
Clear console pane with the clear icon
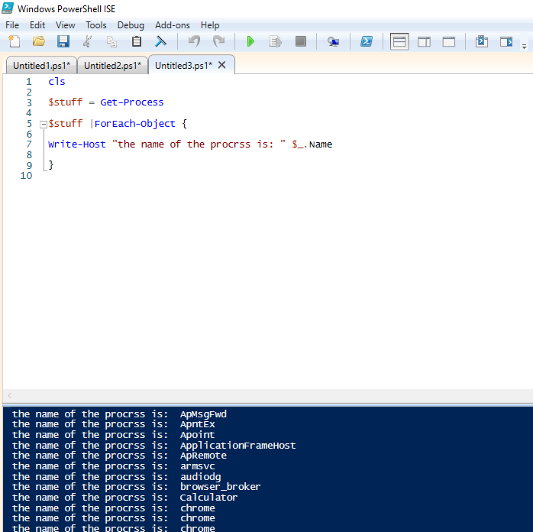161,41
